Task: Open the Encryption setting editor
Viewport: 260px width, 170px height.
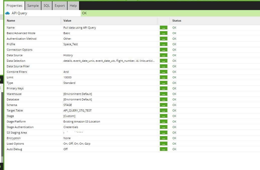Action: pos(163,138)
